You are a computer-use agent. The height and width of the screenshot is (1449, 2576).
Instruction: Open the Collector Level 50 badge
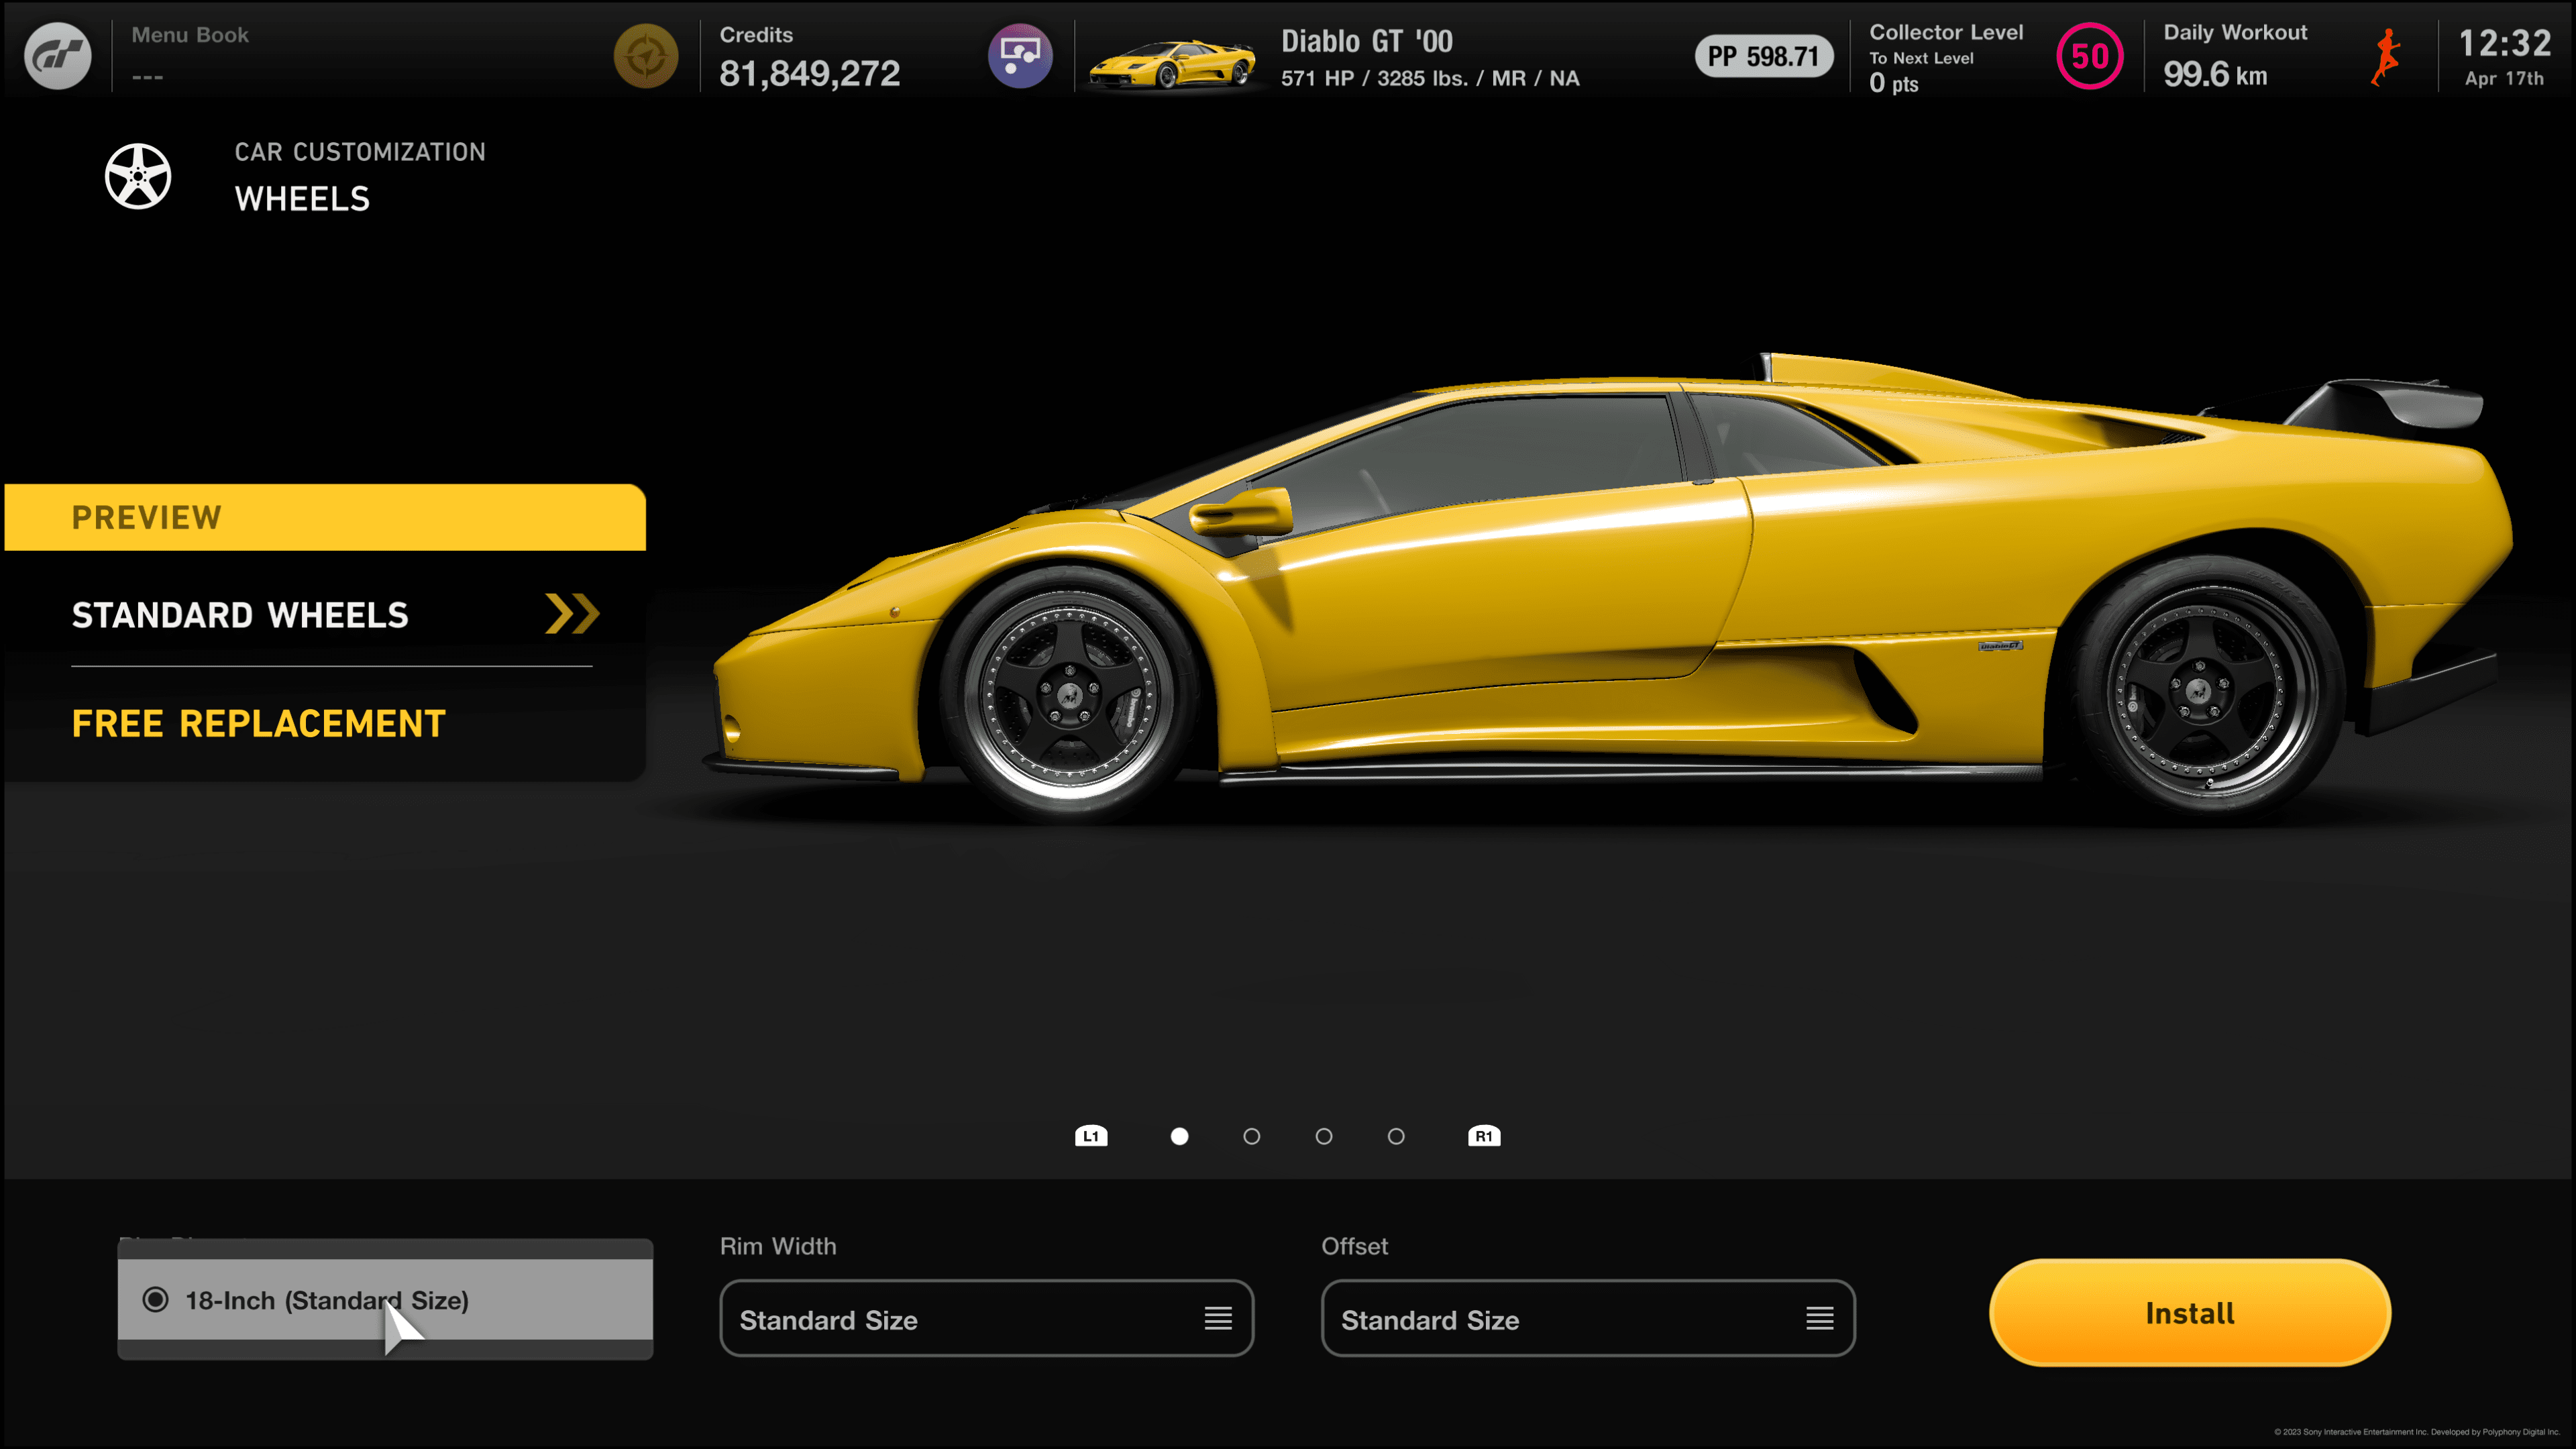[2089, 56]
